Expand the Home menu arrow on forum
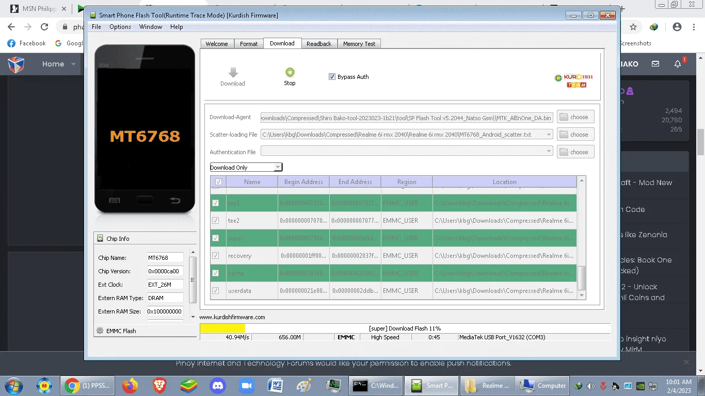 73,64
